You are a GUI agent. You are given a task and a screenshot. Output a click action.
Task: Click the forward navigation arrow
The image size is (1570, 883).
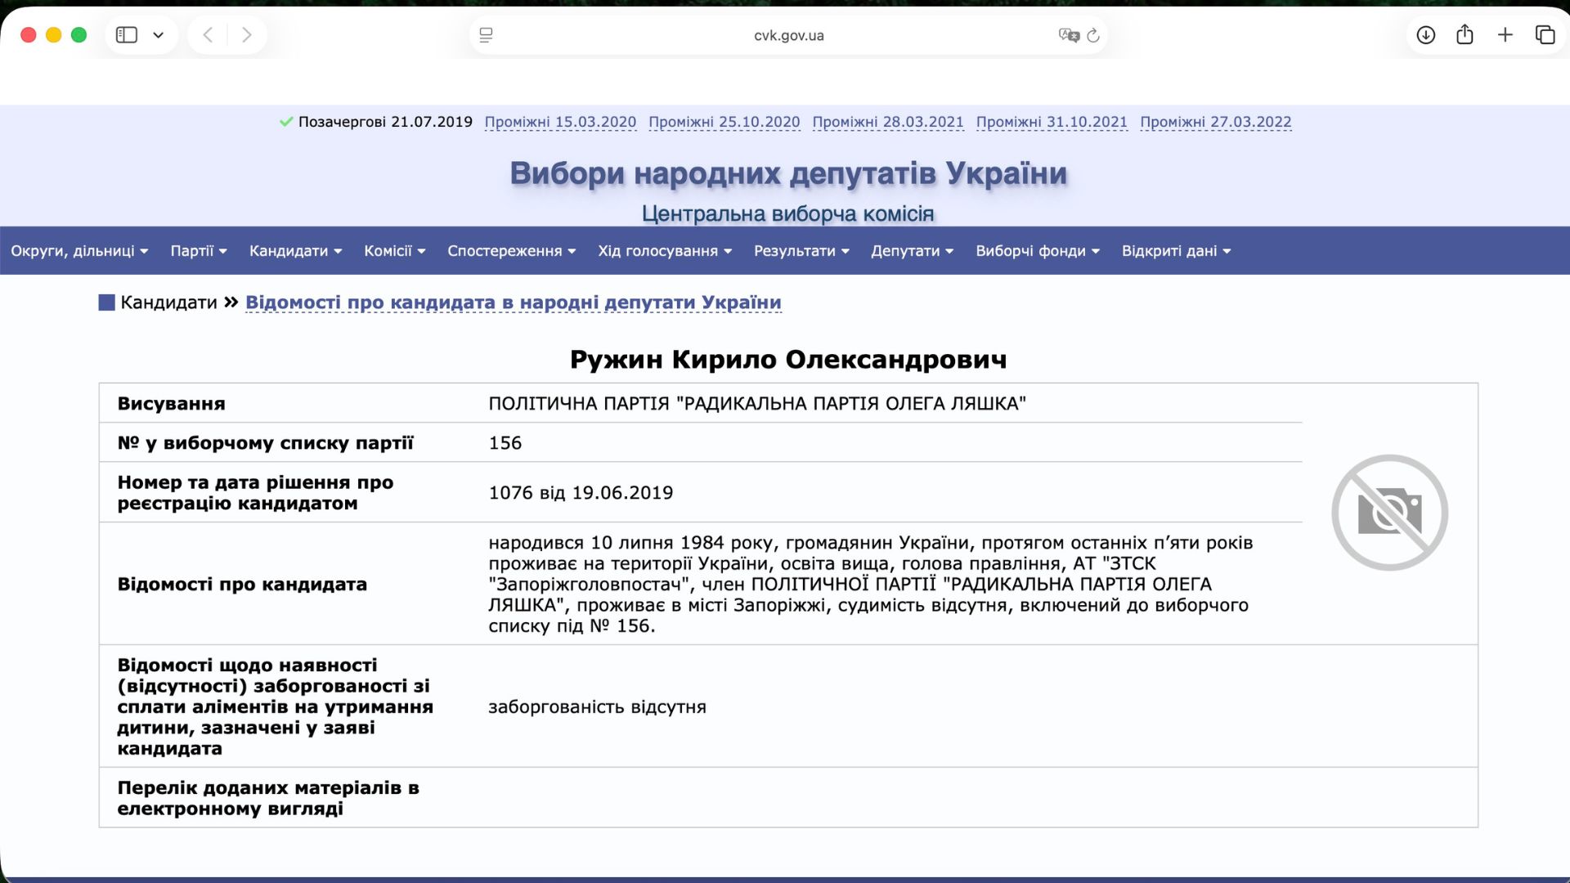[246, 35]
